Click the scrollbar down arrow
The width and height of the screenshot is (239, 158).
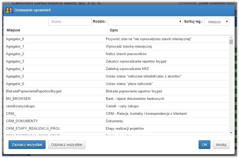tap(231, 133)
